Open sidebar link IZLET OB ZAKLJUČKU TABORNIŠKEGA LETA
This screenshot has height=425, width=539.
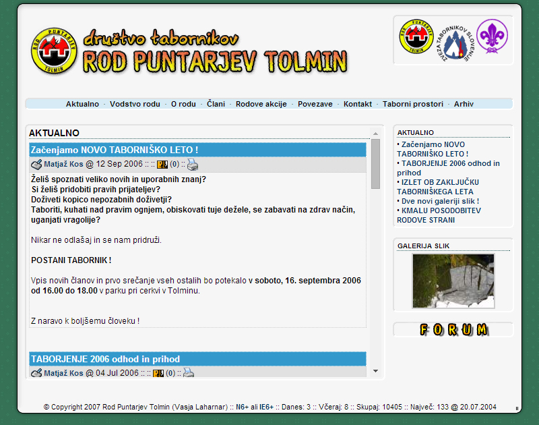[x=438, y=187]
